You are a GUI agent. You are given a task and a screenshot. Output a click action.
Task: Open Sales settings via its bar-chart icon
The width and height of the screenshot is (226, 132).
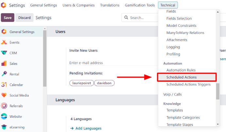pos(4,64)
